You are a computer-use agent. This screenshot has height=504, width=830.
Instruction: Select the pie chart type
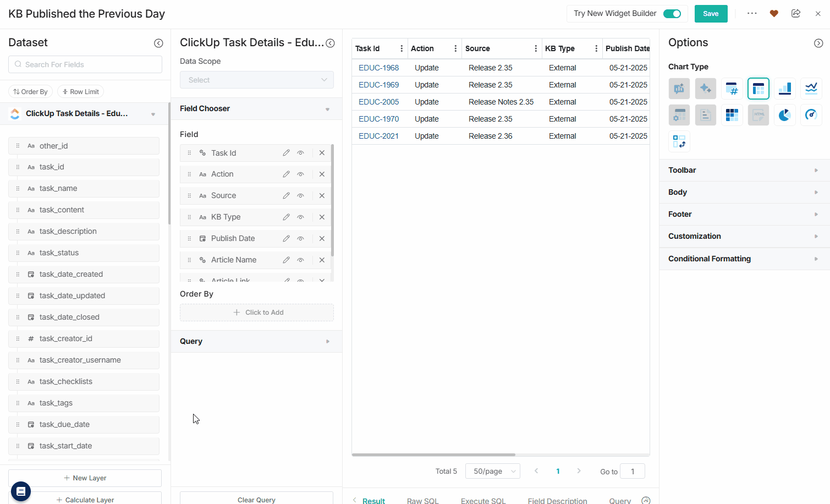[784, 115]
